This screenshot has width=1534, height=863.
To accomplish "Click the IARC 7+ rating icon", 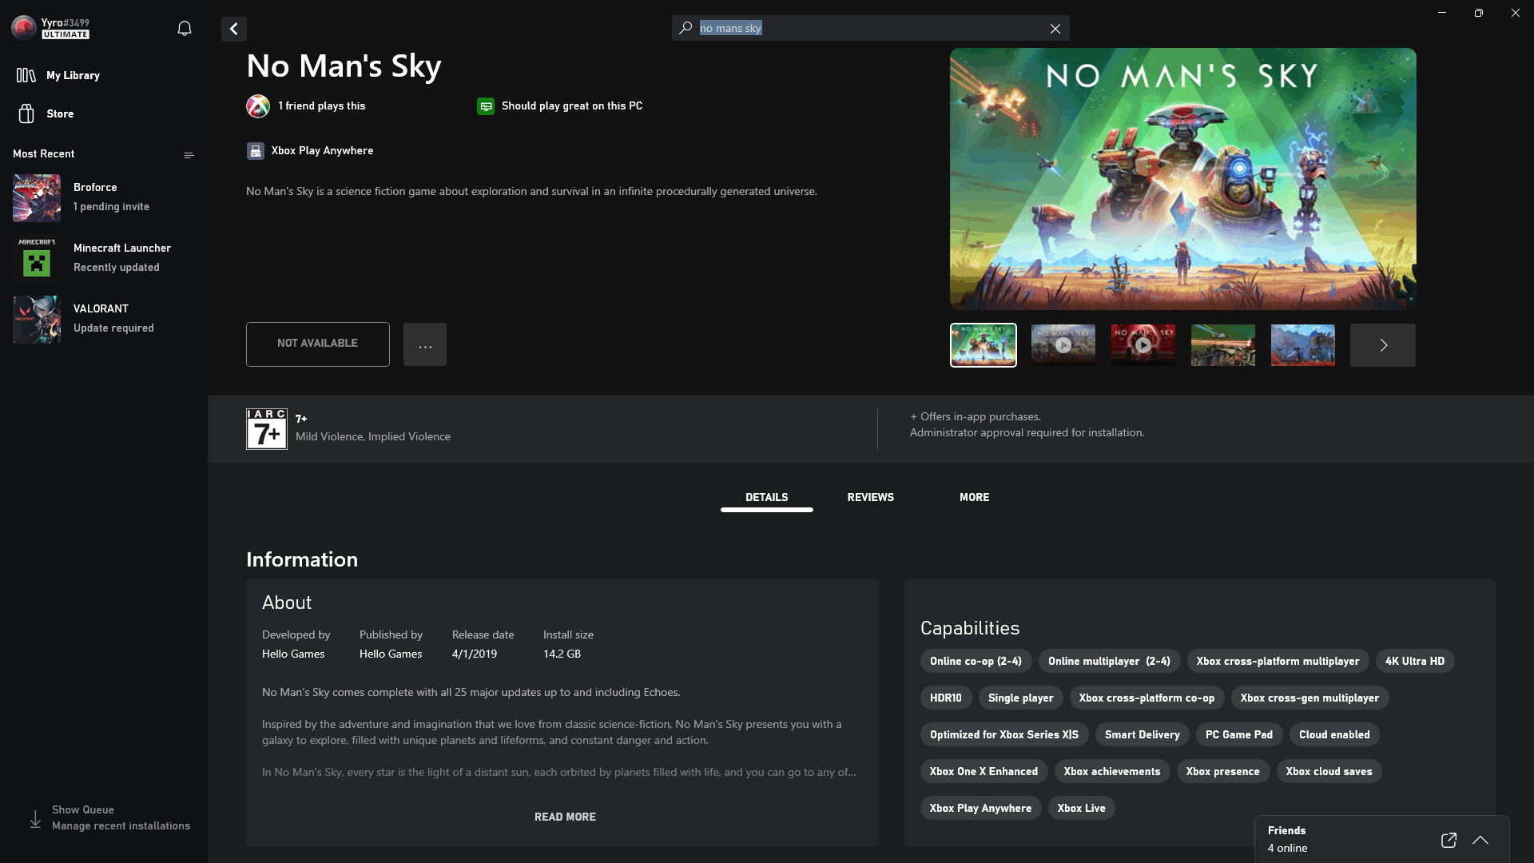I will tap(264, 427).
